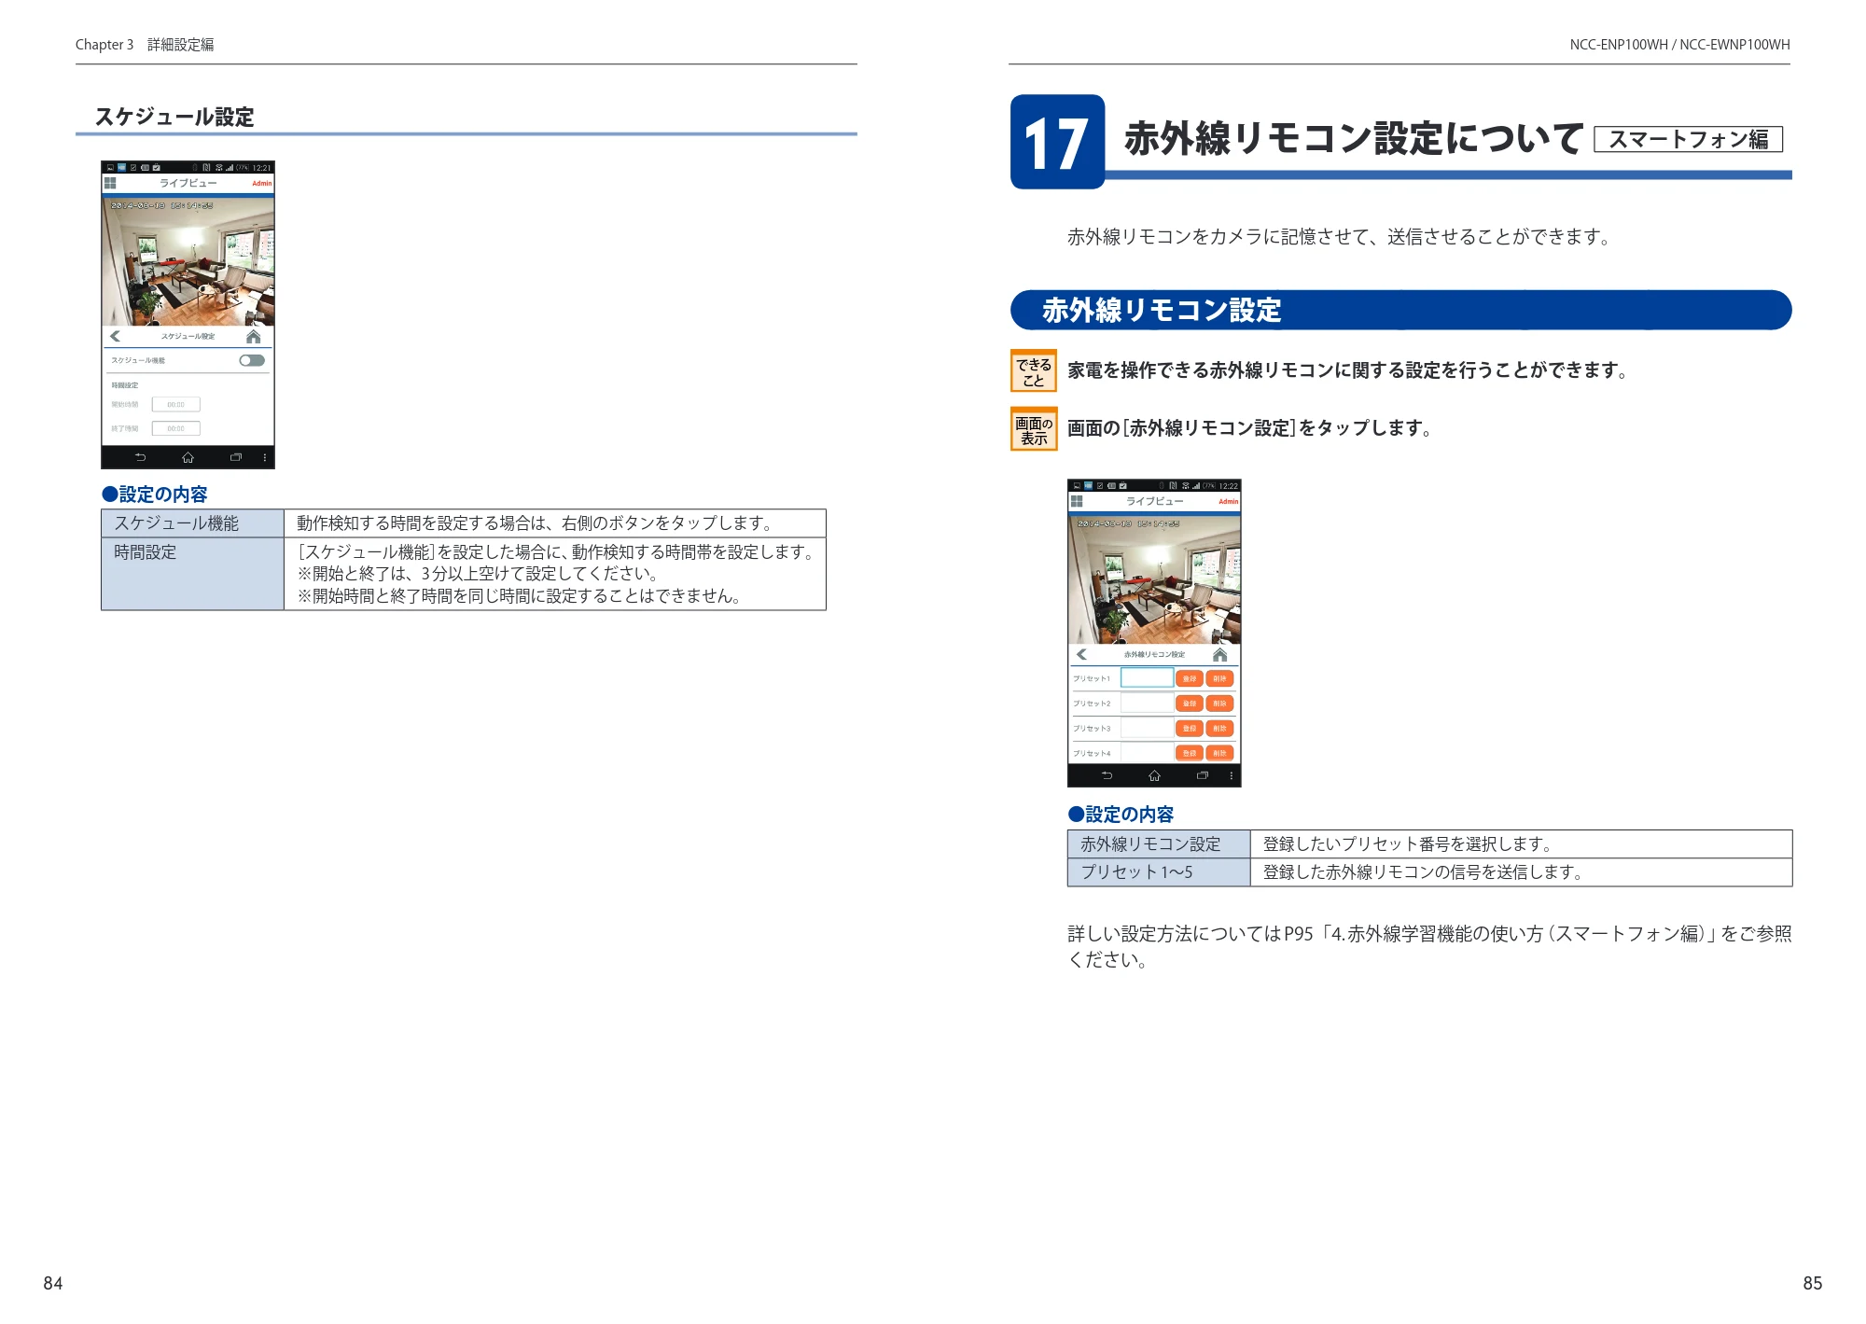Select the プリセット3 name field
The image size is (1866, 1324).
point(1147,728)
